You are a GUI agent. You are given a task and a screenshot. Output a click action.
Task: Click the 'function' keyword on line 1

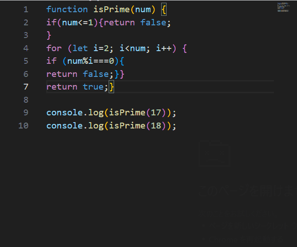tap(67, 9)
